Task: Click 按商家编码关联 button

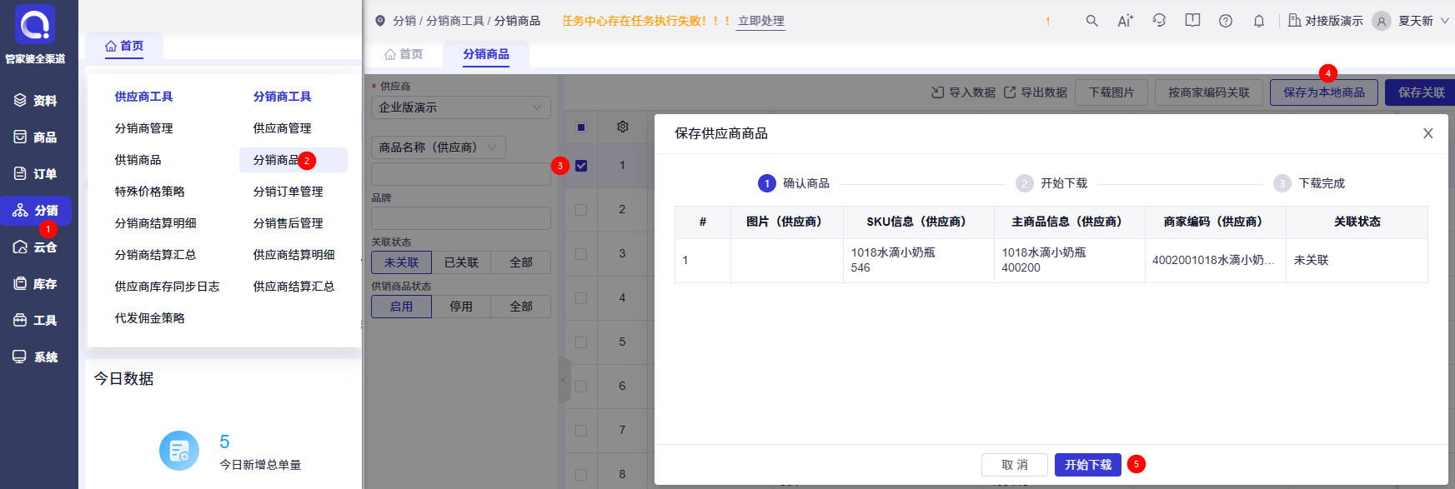Action: (x=1209, y=92)
